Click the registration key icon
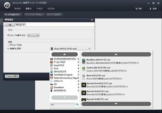 (x=150, y=9)
